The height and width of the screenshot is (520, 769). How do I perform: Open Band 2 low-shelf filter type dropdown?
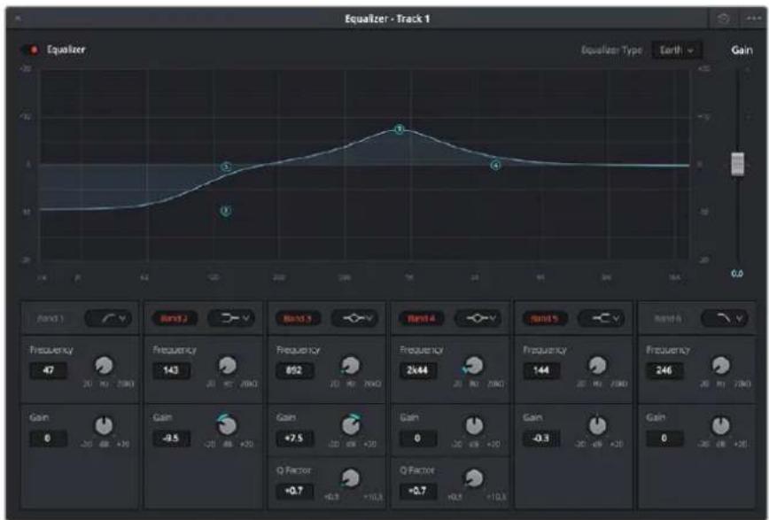pos(231,318)
